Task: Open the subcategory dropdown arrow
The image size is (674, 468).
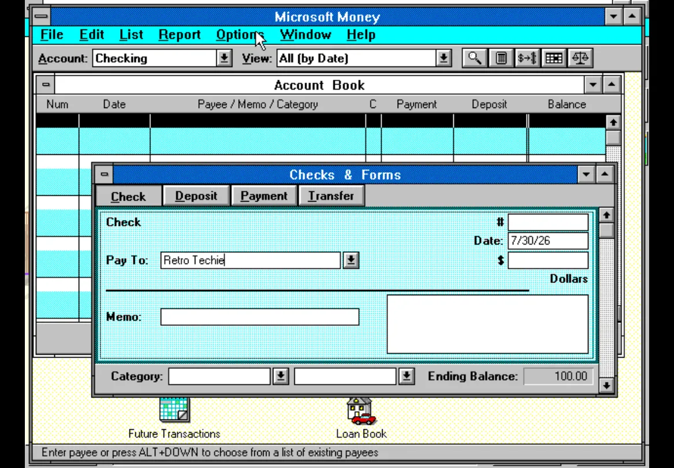Action: click(x=406, y=377)
